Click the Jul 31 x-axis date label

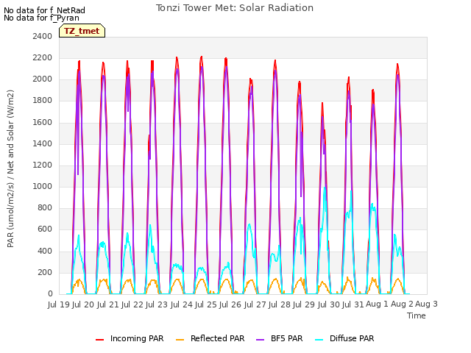pyautogui.click(x=353, y=304)
